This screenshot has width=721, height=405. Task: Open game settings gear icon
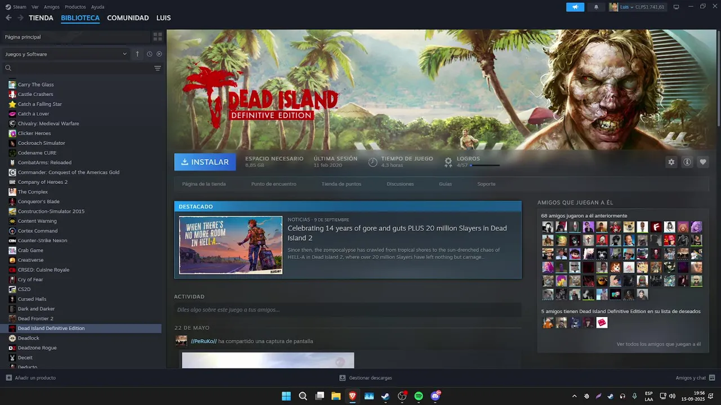coord(671,162)
